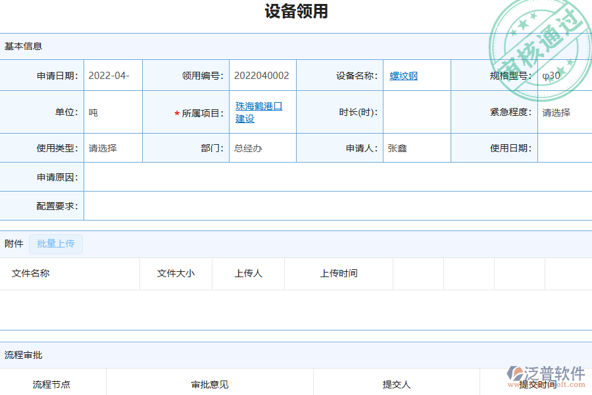Open the 使用类型 usage type dropdown
This screenshot has width=592, height=395.
coord(112,148)
